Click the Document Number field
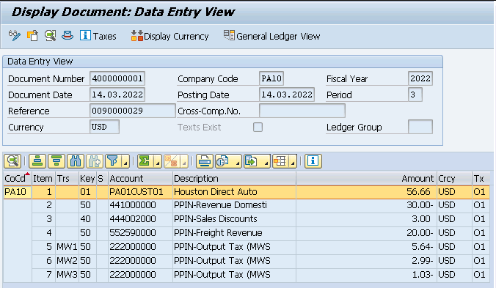The image size is (496, 288). [x=117, y=78]
